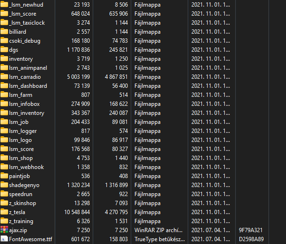Screen dimensions: 286x244
Task: Click the dgs folder icon
Action: pyautogui.click(x=4, y=50)
